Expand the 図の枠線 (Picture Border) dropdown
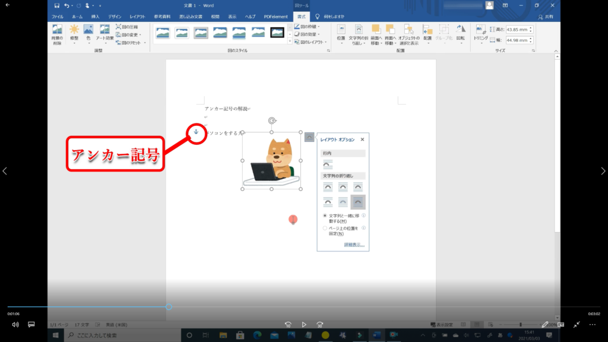This screenshot has width=608, height=342. [x=309, y=27]
